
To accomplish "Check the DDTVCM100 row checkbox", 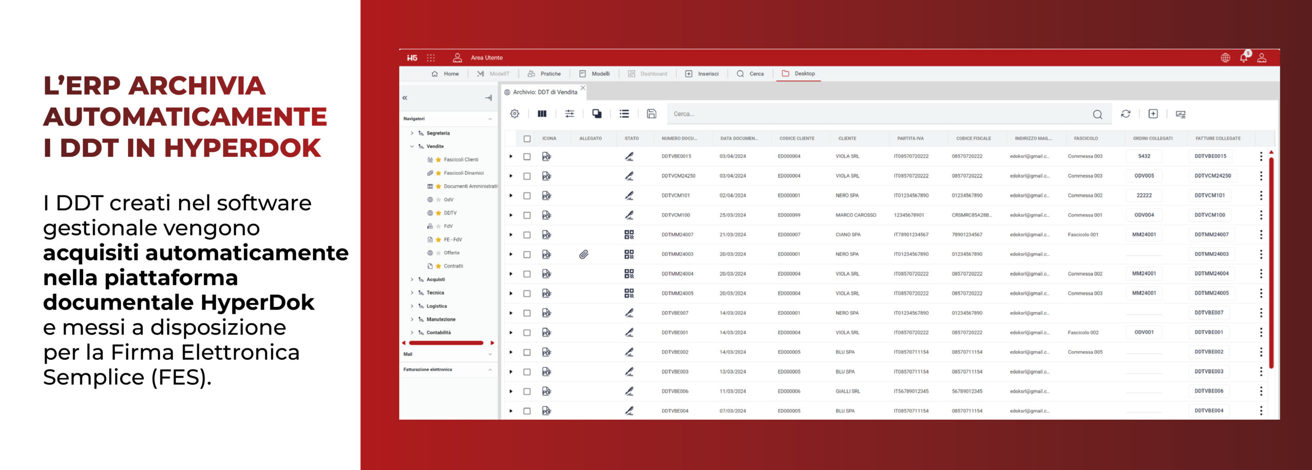I will (527, 215).
